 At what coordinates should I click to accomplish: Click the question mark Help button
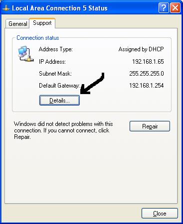pyautogui.click(x=164, y=7)
